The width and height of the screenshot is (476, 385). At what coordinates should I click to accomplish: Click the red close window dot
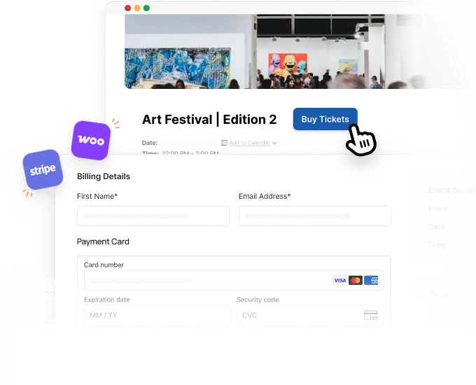point(128,8)
